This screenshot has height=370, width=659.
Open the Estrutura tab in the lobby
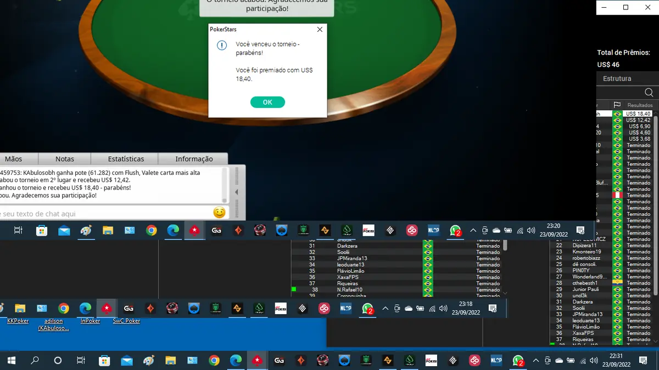point(617,78)
